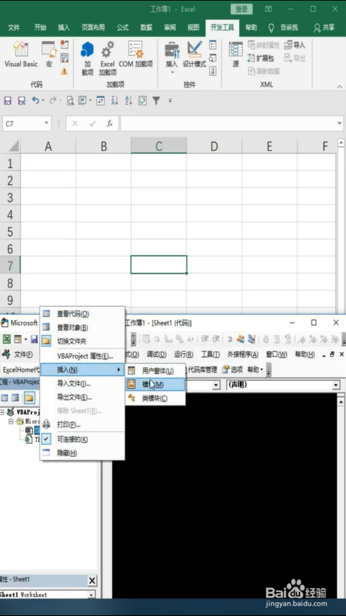Viewport: 346px width, 616px height.
Task: Click 扩展包 in XML group
Action: click(261, 58)
